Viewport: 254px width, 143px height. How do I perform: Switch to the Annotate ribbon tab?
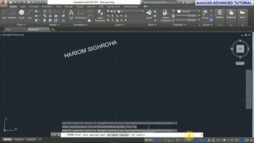[x=34, y=6]
